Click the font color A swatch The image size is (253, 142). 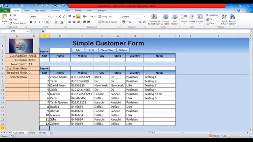pyautogui.click(x=62, y=22)
